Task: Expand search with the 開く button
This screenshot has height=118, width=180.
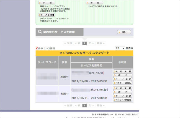Action: [x=124, y=32]
